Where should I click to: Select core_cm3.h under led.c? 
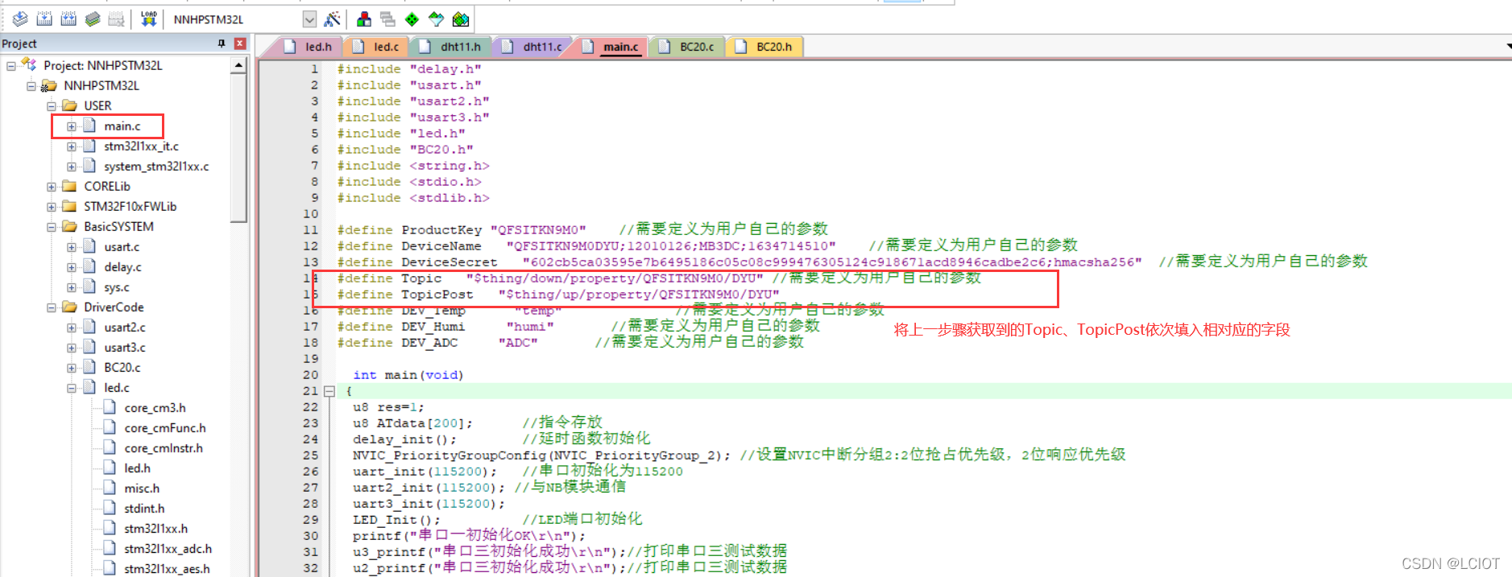point(155,408)
